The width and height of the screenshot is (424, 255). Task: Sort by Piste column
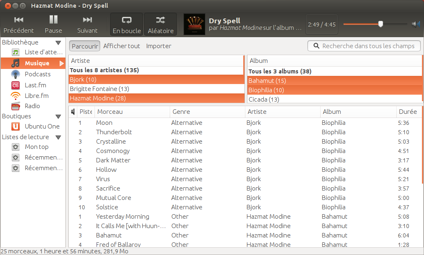(86, 112)
